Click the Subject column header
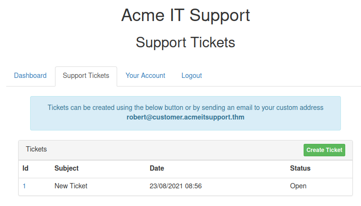Viewport: 361px width, 206px height. tap(66, 168)
